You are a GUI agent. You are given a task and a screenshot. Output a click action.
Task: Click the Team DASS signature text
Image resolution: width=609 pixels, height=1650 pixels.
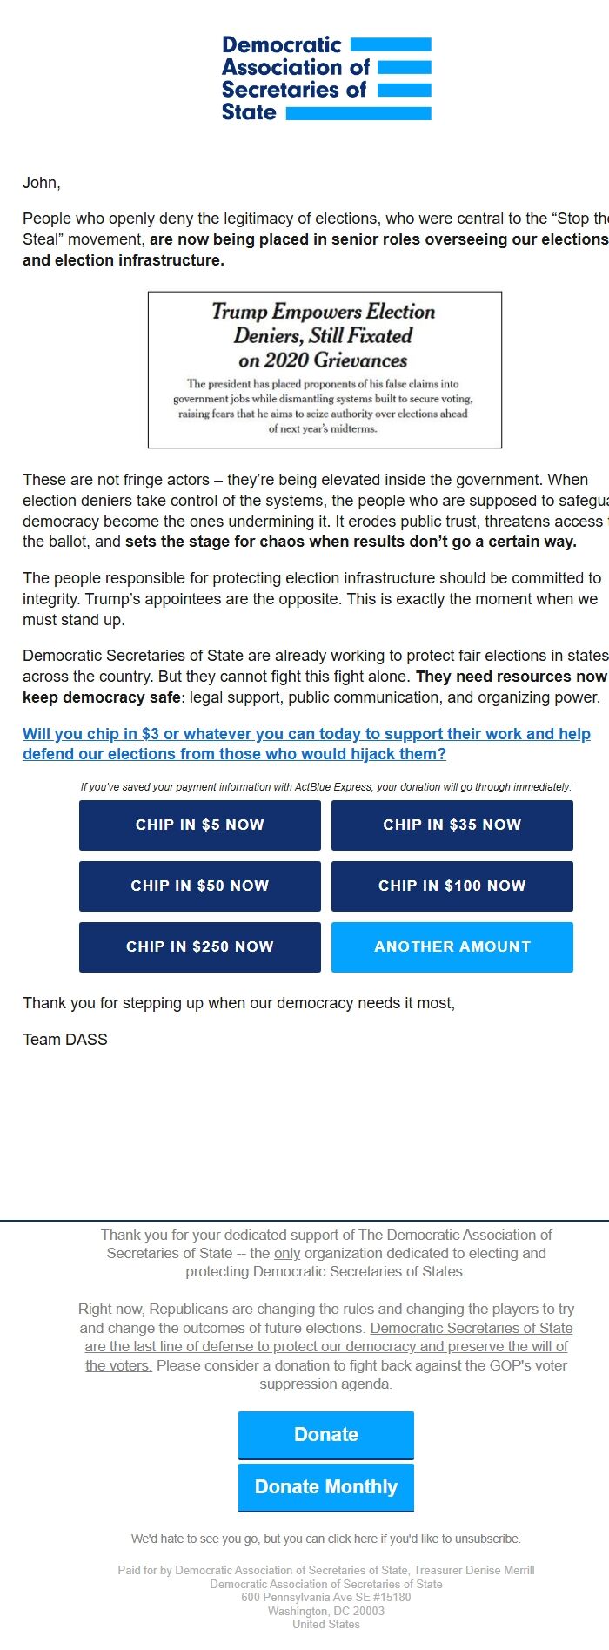coord(65,1039)
